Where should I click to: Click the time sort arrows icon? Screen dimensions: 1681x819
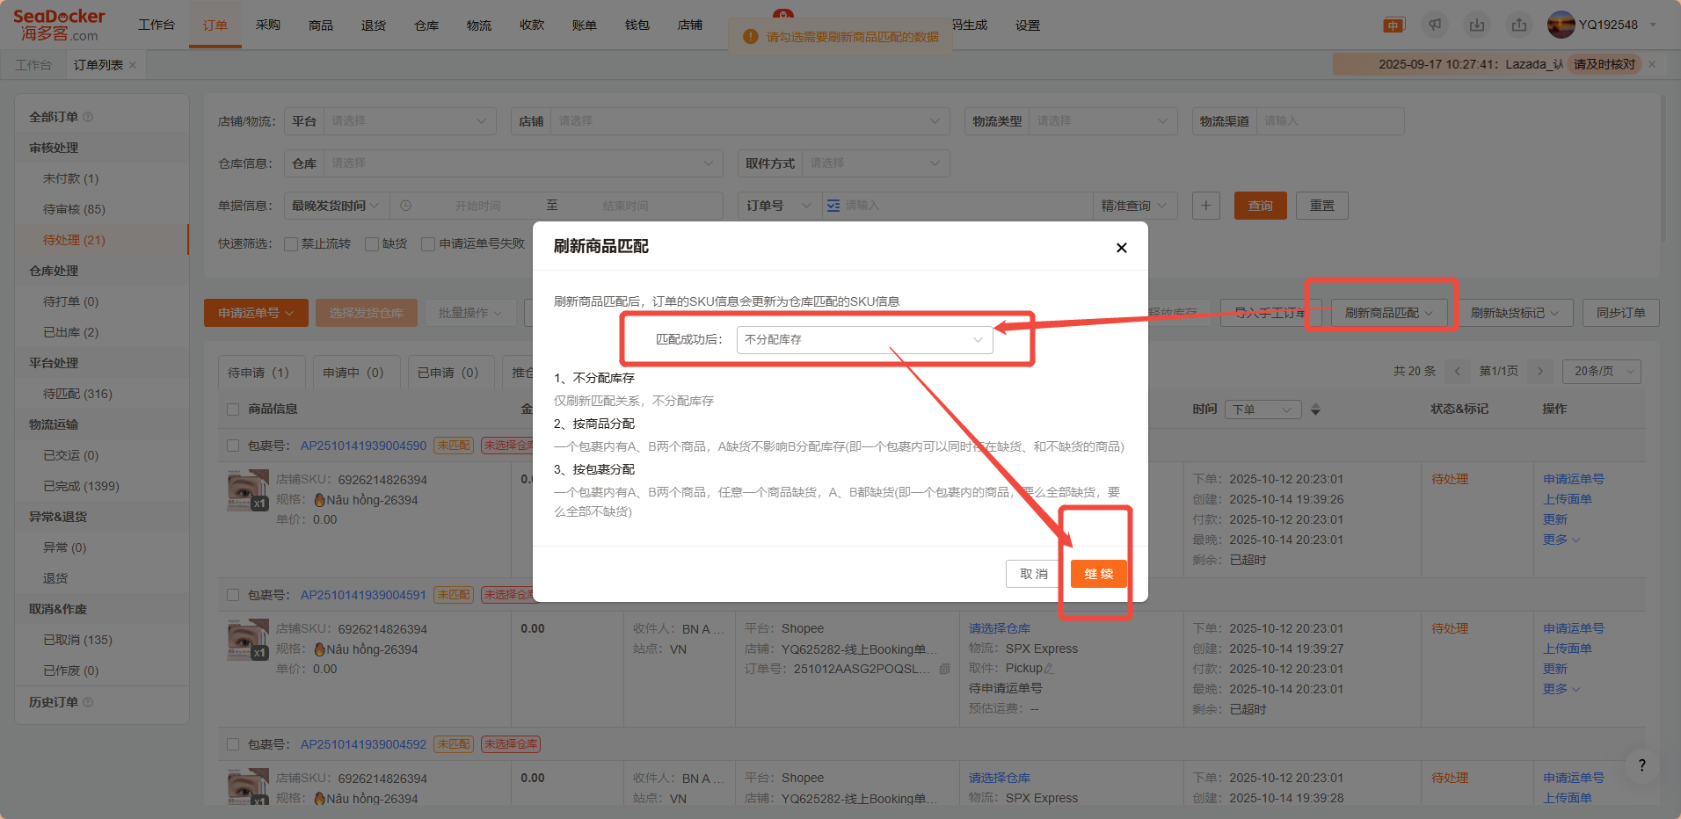click(1315, 409)
